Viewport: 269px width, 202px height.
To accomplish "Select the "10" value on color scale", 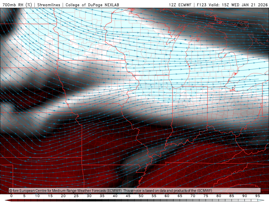I will point(37,196).
